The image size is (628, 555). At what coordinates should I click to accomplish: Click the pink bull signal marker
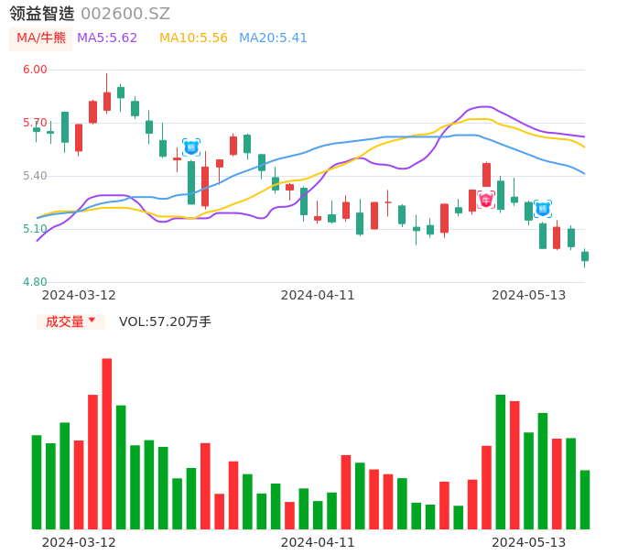tap(486, 199)
